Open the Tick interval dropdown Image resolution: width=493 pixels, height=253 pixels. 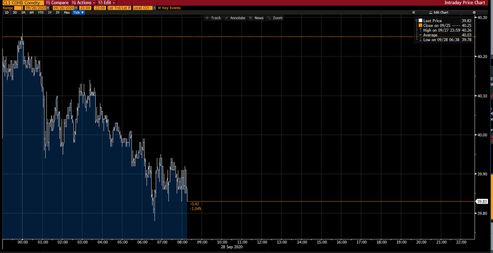point(78,12)
